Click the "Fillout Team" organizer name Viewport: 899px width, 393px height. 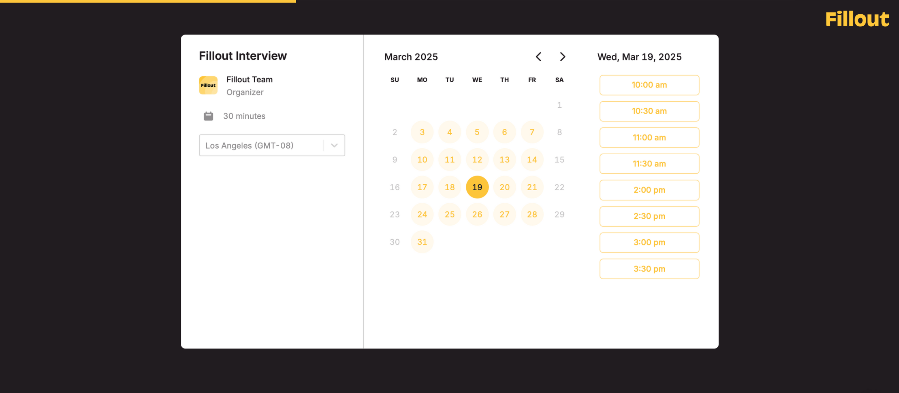point(250,79)
